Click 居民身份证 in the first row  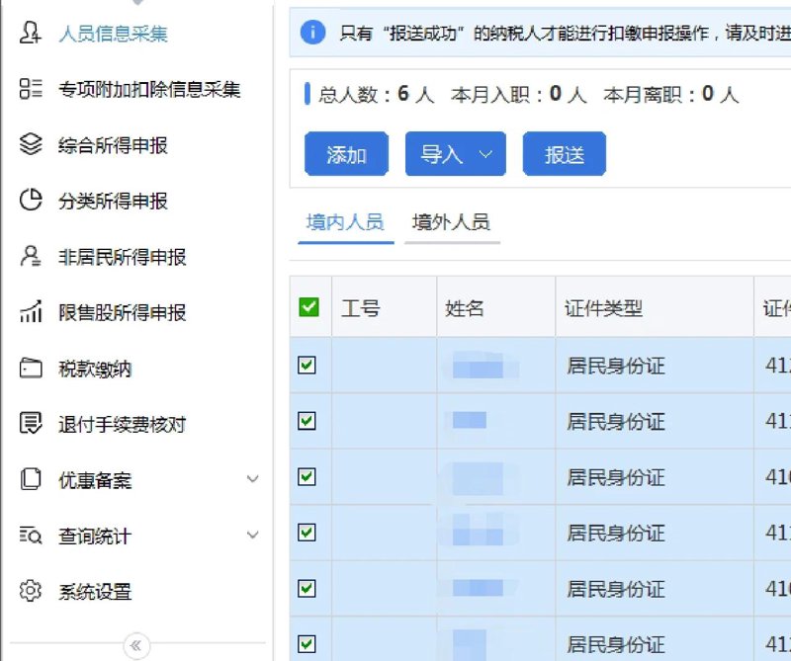pos(616,366)
